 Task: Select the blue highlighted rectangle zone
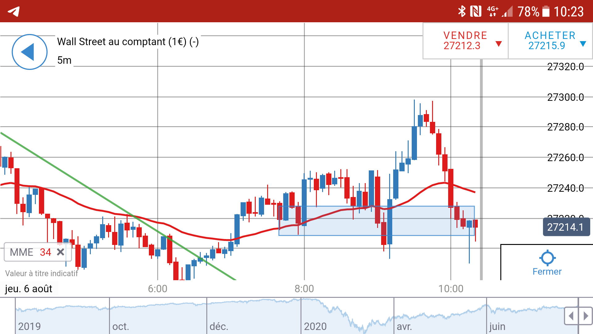tap(340, 229)
